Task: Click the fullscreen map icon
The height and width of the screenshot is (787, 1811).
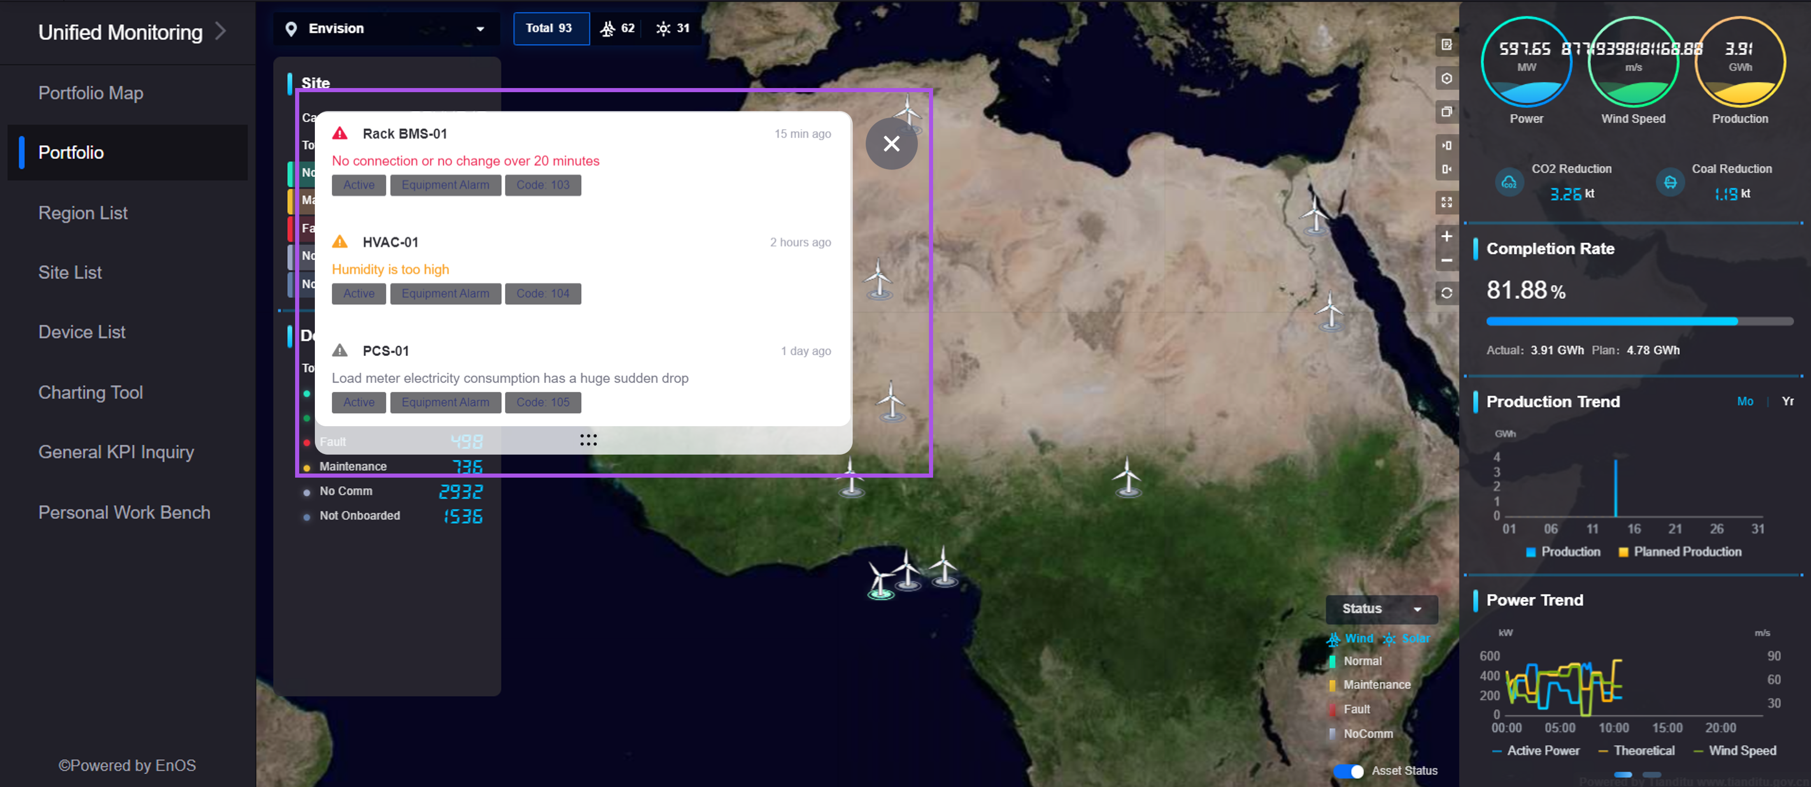Action: coord(1446,202)
